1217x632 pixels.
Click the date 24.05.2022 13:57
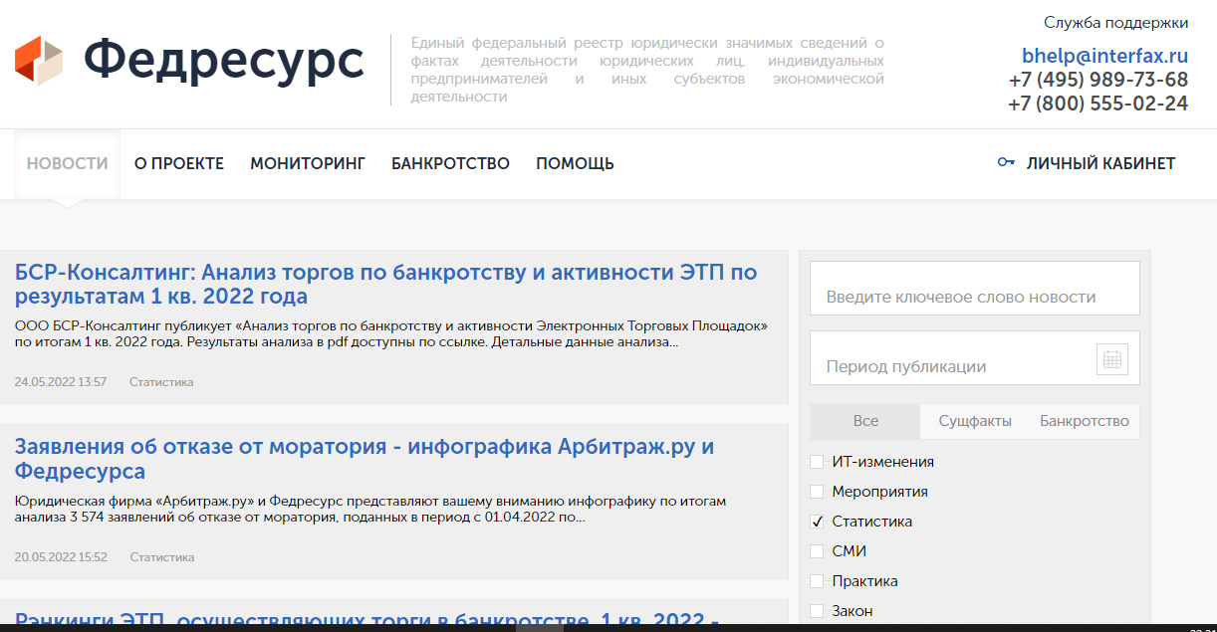tap(61, 382)
